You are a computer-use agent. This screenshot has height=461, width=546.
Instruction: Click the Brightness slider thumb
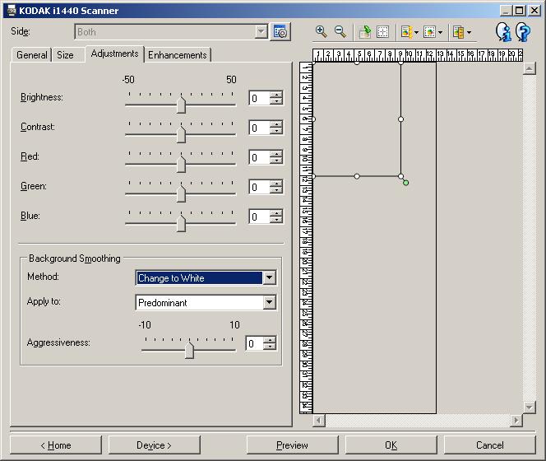[x=181, y=105]
